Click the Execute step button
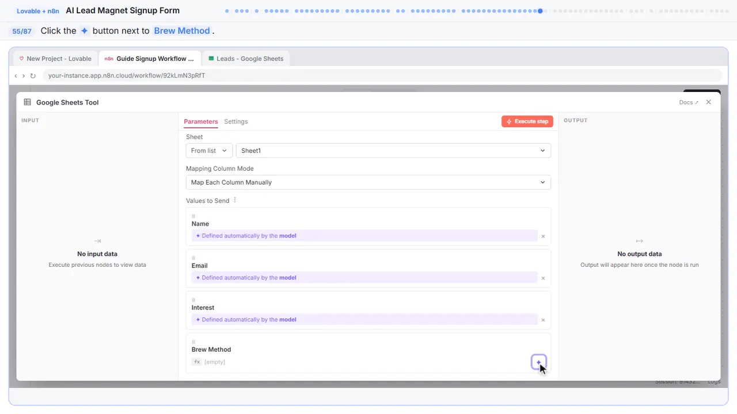Image resolution: width=737 pixels, height=414 pixels. point(527,122)
